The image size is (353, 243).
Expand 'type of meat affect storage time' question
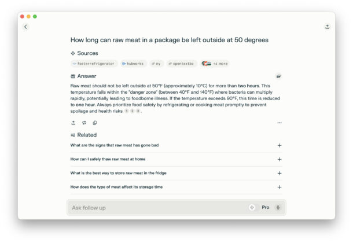point(280,187)
